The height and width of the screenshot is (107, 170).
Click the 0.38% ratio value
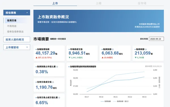click(x=42, y=72)
